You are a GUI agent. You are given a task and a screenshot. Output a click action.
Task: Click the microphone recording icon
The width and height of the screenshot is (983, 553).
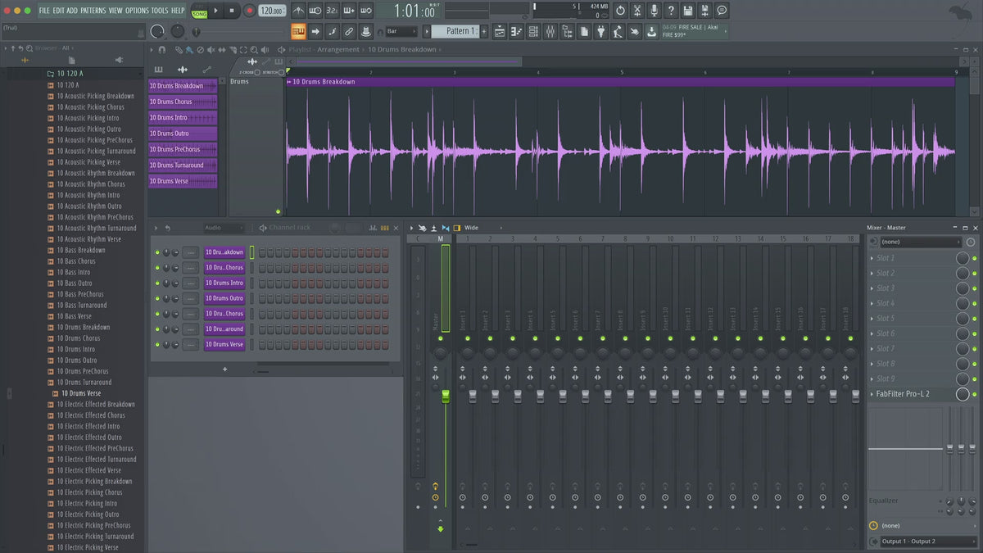coord(654,11)
